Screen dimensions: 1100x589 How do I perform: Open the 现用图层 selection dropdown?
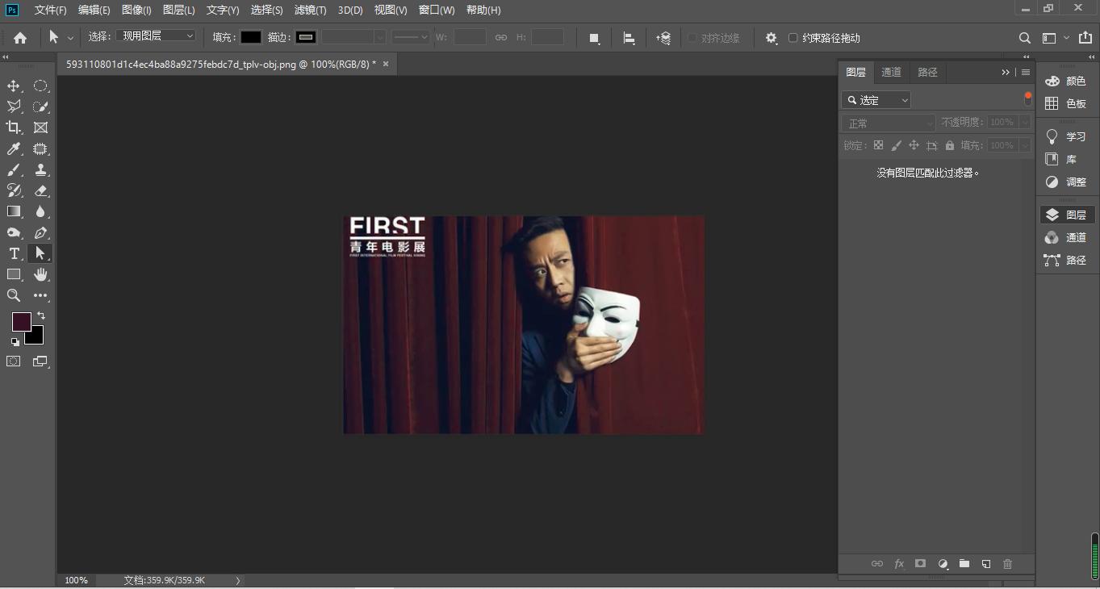[x=156, y=35]
